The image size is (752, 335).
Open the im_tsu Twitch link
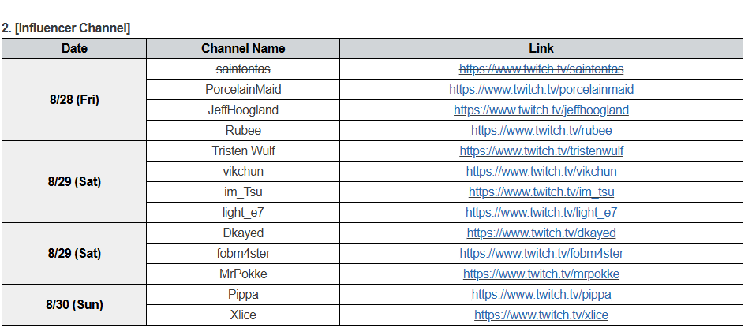click(x=541, y=192)
